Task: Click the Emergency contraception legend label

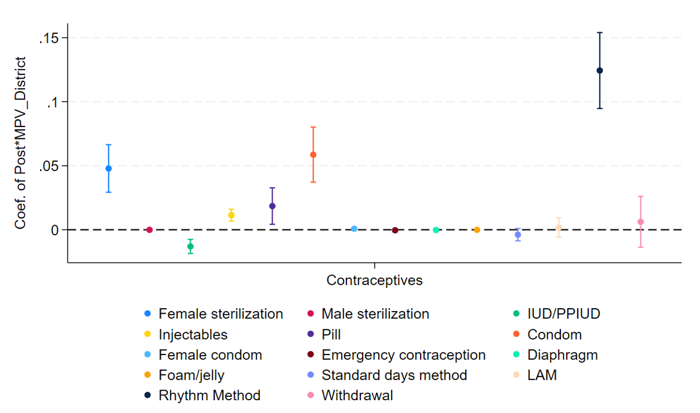Action: tap(403, 355)
